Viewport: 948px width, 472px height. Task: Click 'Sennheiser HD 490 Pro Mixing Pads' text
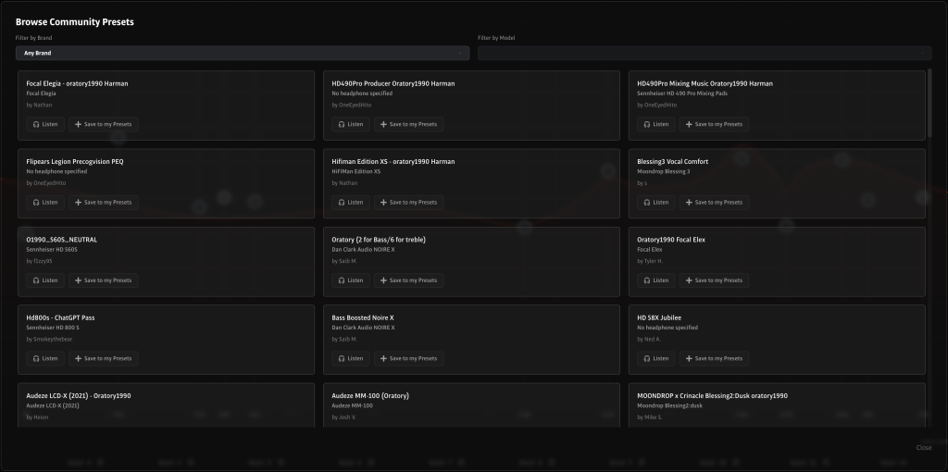(x=682, y=93)
